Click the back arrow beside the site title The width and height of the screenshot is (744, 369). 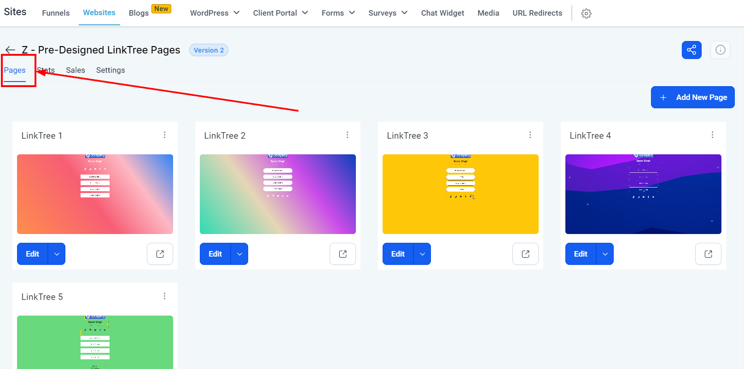(10, 50)
